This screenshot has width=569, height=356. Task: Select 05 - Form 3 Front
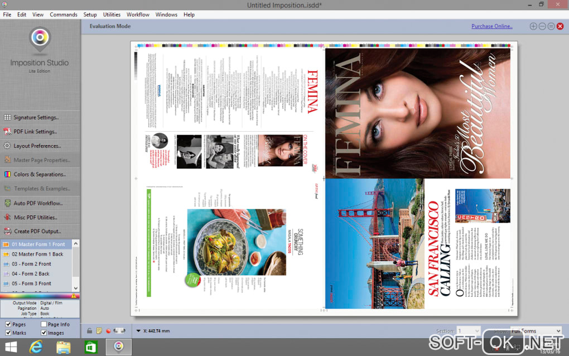tap(36, 283)
